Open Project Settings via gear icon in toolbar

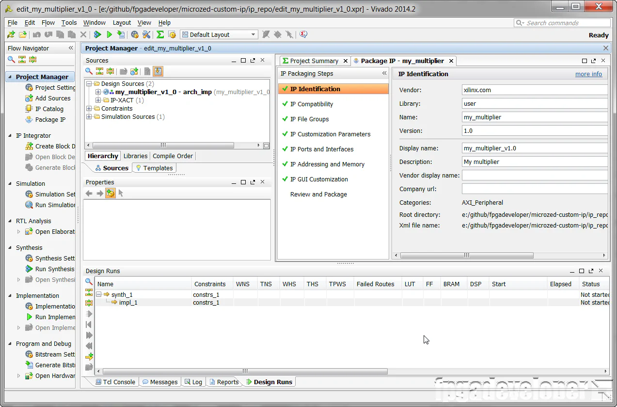click(x=134, y=34)
